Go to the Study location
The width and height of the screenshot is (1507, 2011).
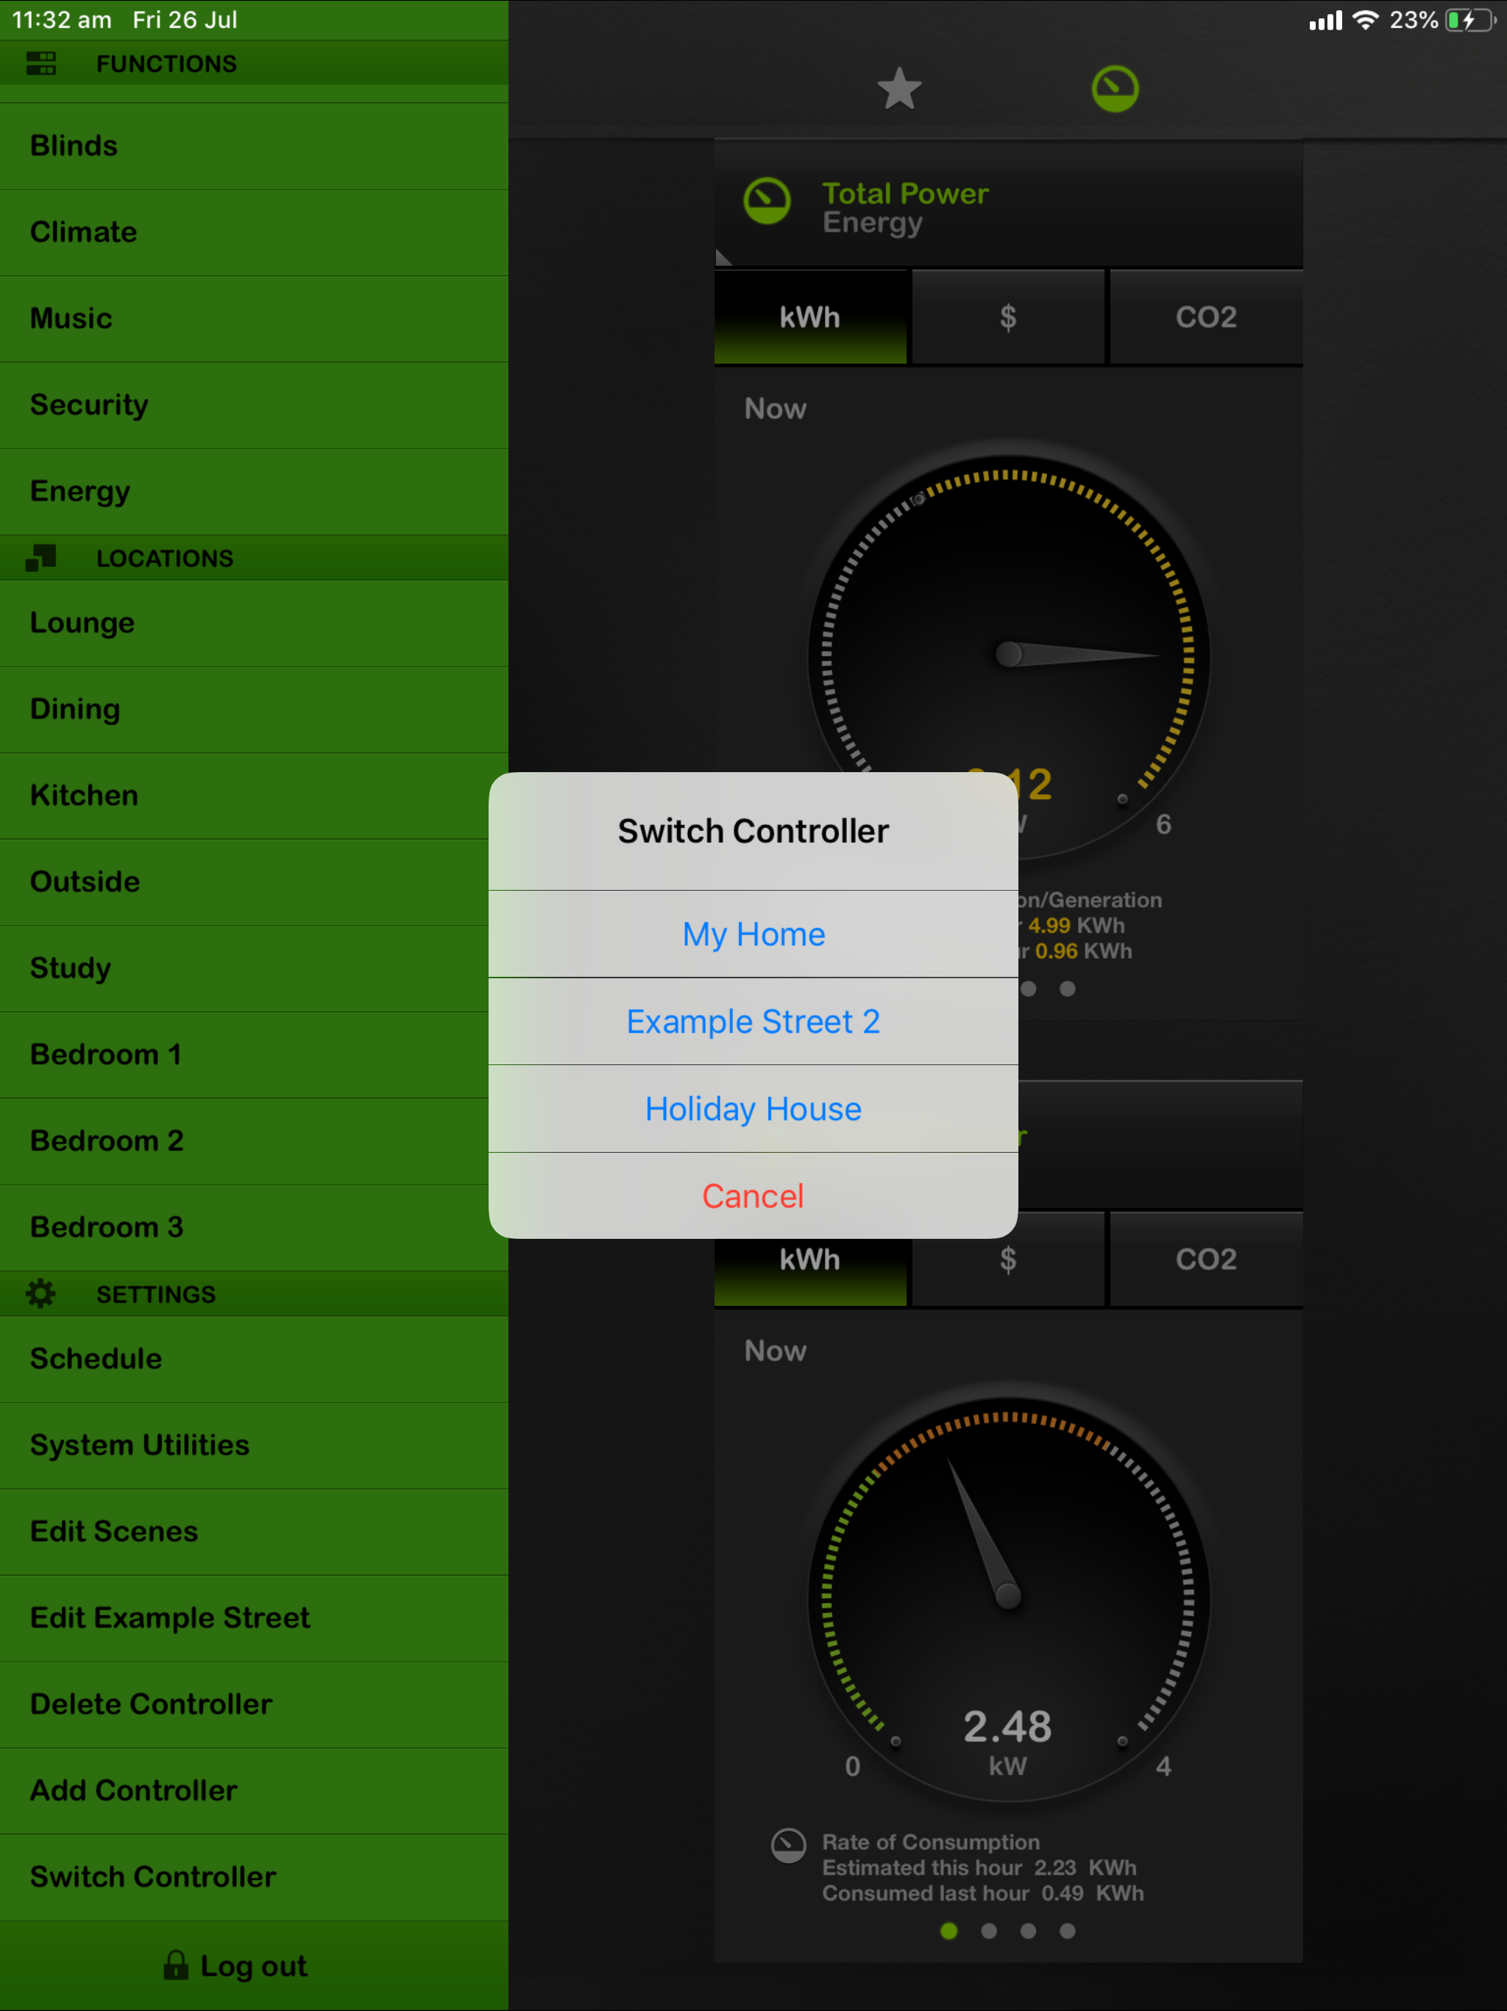254,968
